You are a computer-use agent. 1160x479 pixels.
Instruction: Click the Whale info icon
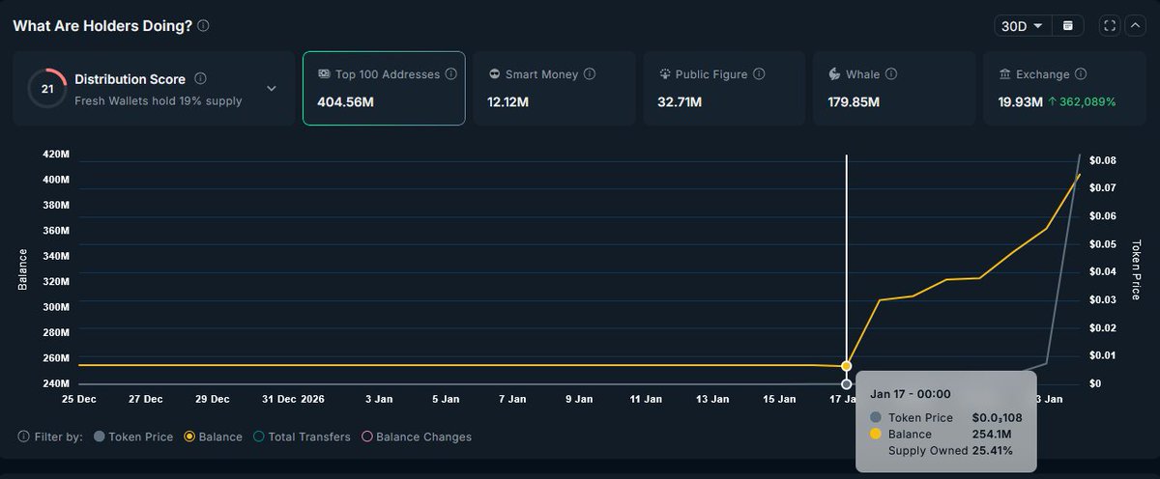(x=891, y=74)
